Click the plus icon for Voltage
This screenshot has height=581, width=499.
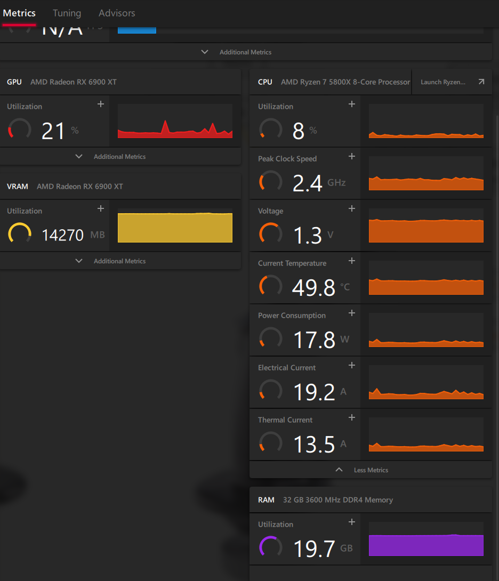tap(352, 208)
